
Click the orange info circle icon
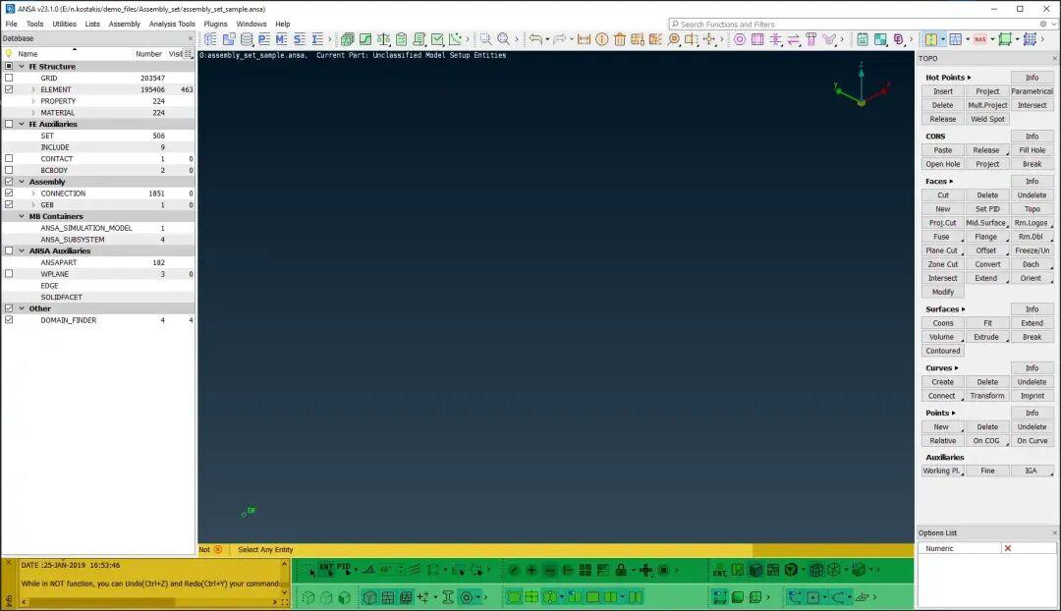(601, 39)
